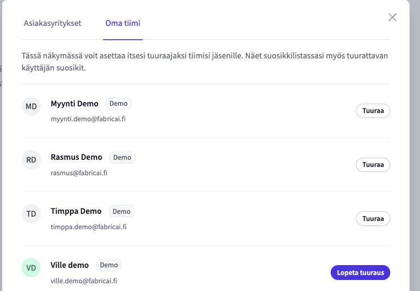The height and width of the screenshot is (291, 420).
Task: Click the ville.demo@fabricai.fi email address
Action: point(84,281)
